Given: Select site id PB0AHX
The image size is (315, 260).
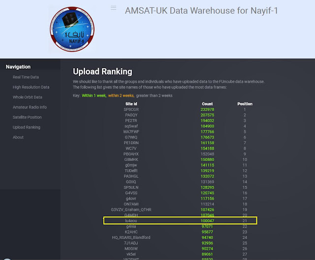Looking at the screenshot, I should coord(131,154).
